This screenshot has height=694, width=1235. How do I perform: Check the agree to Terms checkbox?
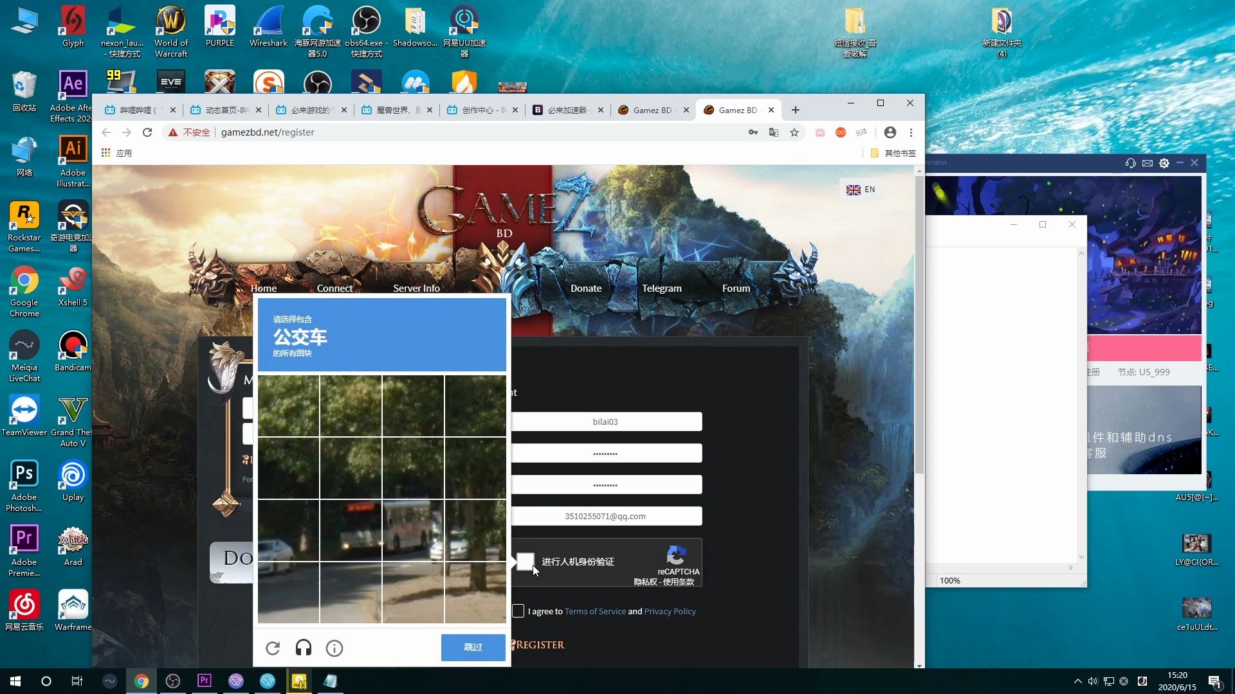click(x=518, y=611)
